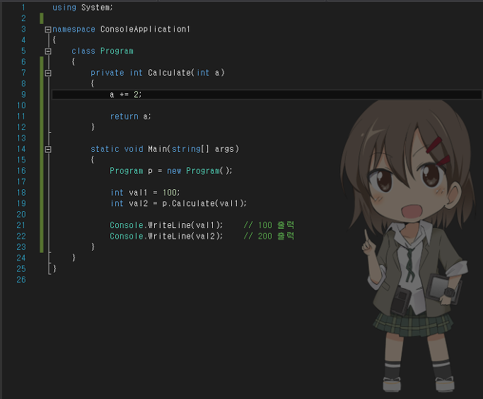Collapse the Main method block
This screenshot has height=399, width=483.
(48, 150)
